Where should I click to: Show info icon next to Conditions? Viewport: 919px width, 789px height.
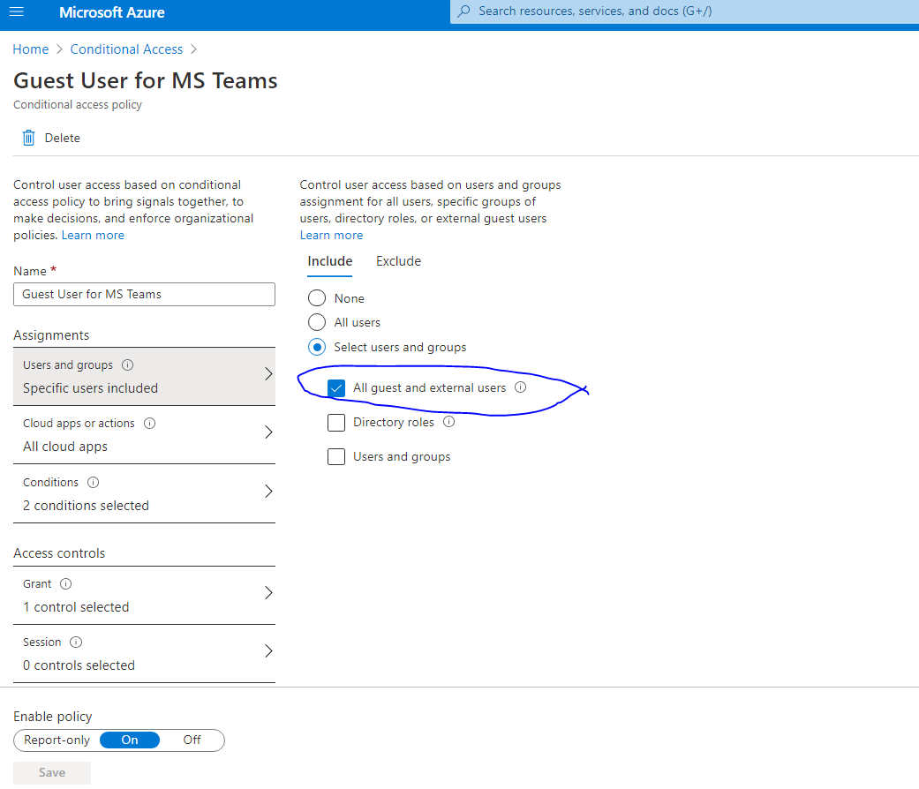(x=94, y=482)
